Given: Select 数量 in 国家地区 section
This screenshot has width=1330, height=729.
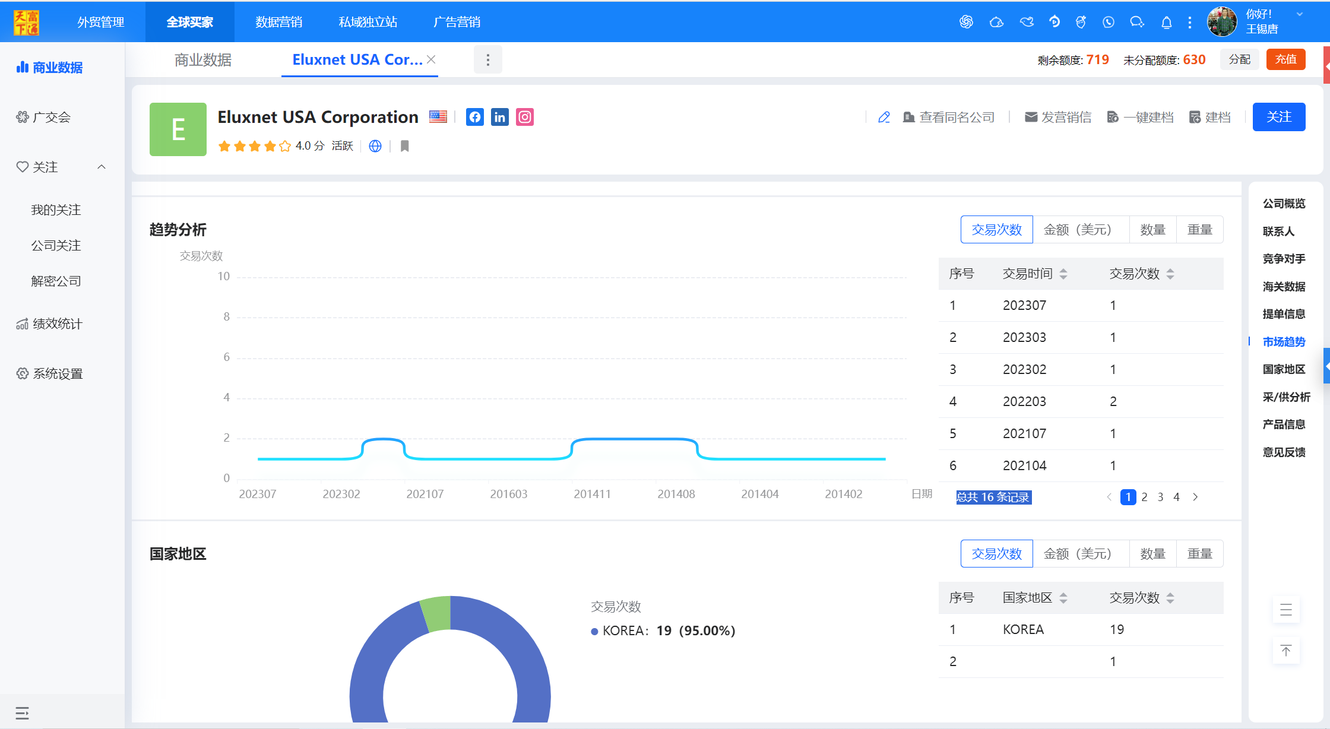Looking at the screenshot, I should click(1153, 554).
